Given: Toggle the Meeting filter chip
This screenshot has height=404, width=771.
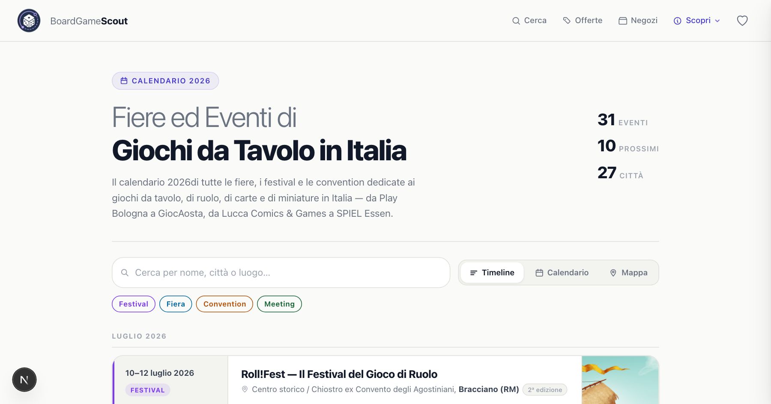Looking at the screenshot, I should pyautogui.click(x=279, y=304).
